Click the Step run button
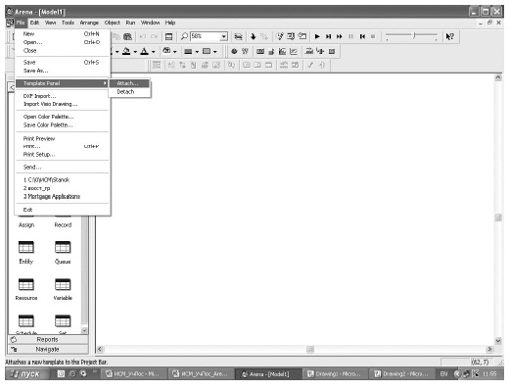This screenshot has width=510, height=390. click(329, 36)
